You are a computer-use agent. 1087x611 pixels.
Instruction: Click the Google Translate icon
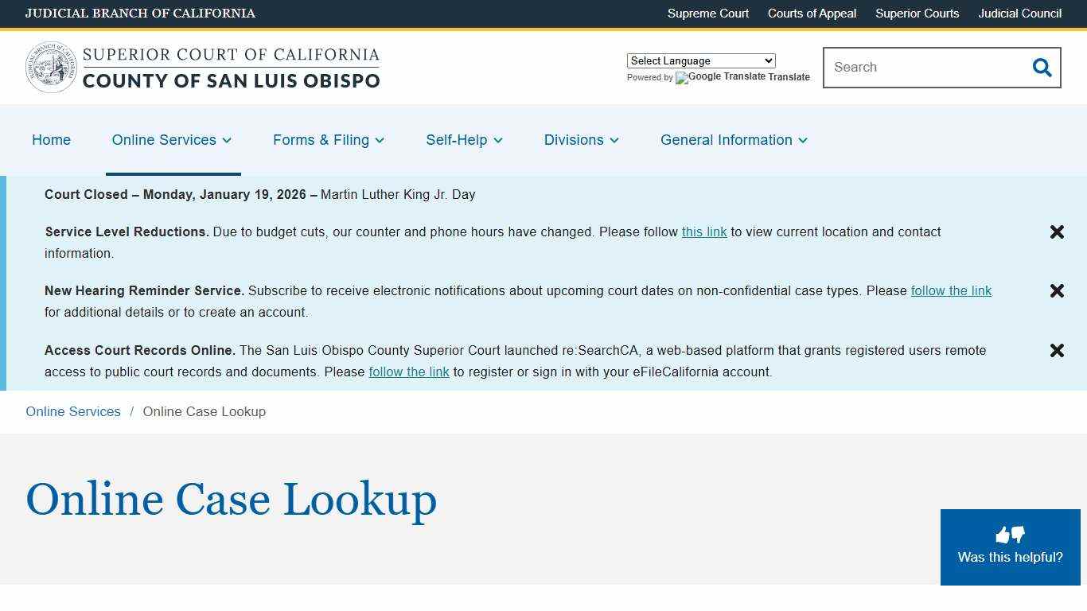click(x=681, y=78)
